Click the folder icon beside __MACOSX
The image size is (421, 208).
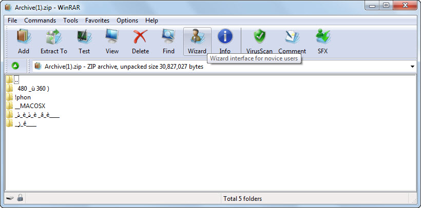pos(10,106)
